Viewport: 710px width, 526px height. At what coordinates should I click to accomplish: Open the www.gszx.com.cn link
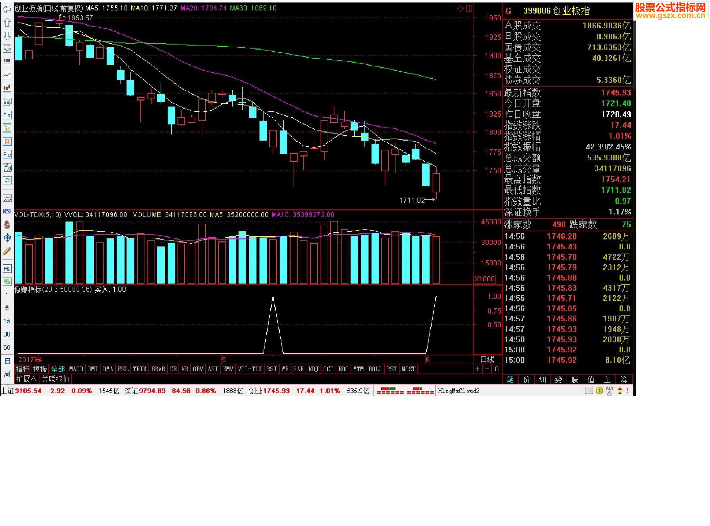(x=670, y=15)
